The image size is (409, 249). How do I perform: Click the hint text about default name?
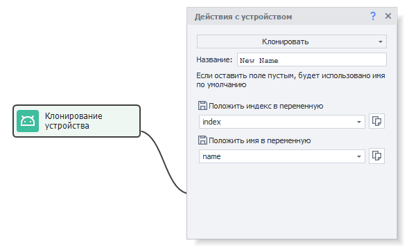290,80
